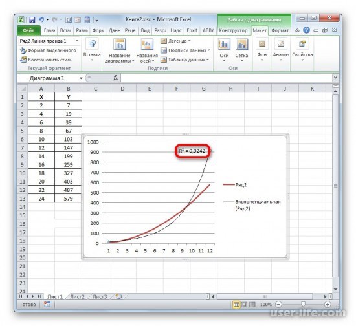
Task: Switch to sheet Лист2
Action: pyautogui.click(x=77, y=296)
